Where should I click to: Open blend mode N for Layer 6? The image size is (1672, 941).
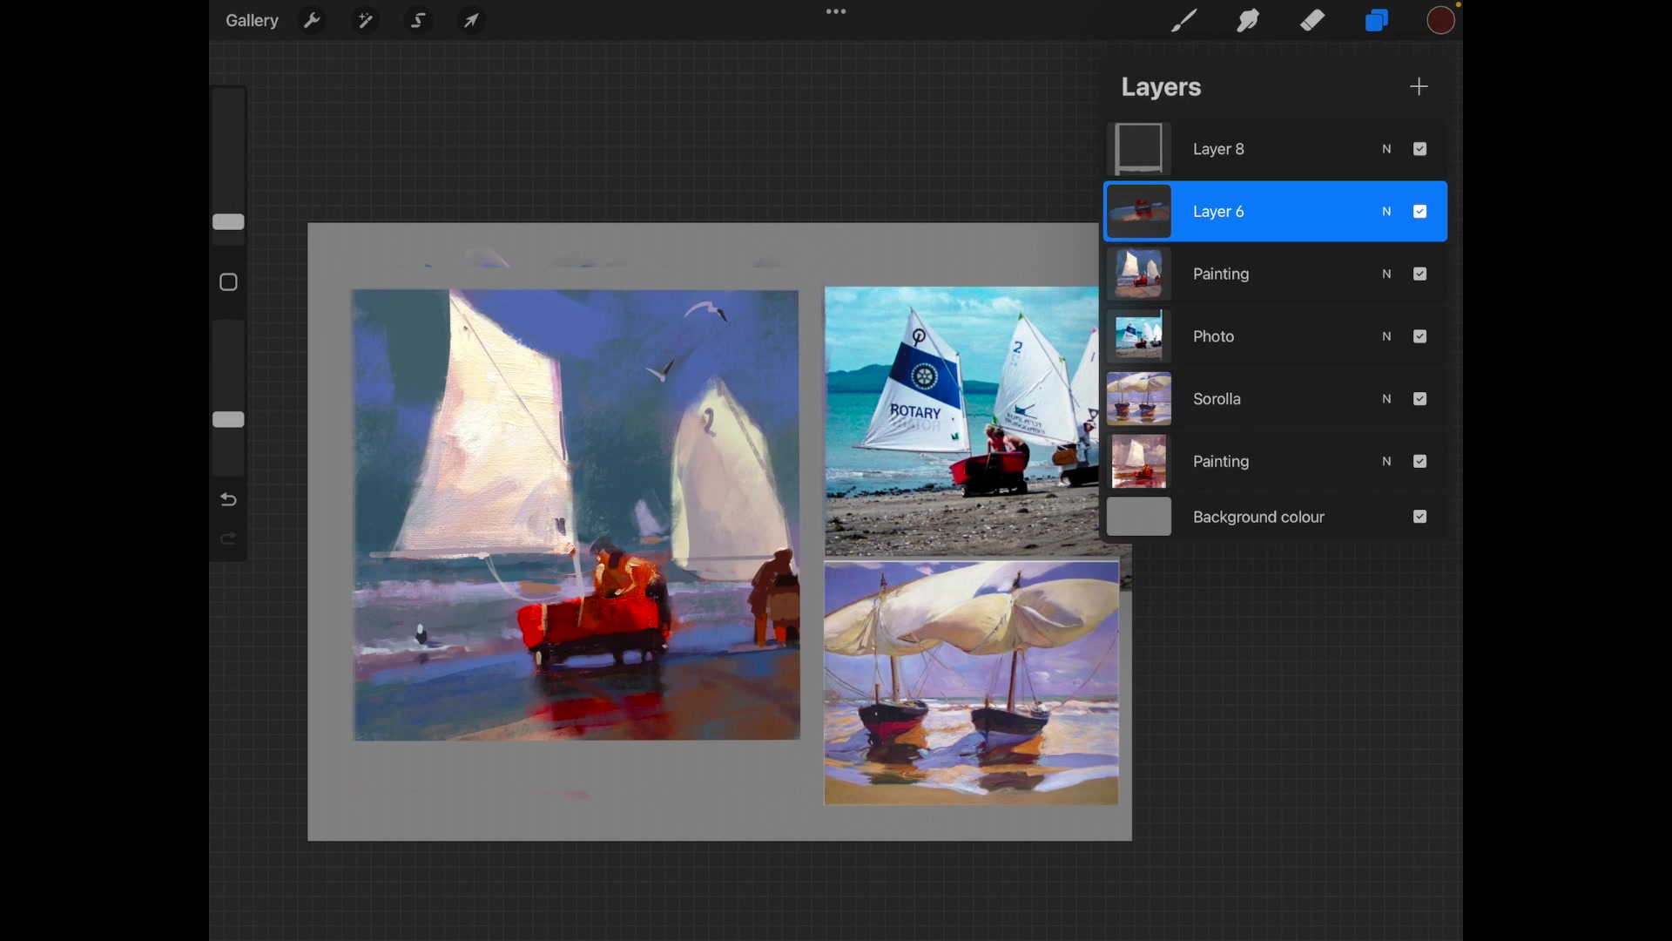[x=1386, y=212]
